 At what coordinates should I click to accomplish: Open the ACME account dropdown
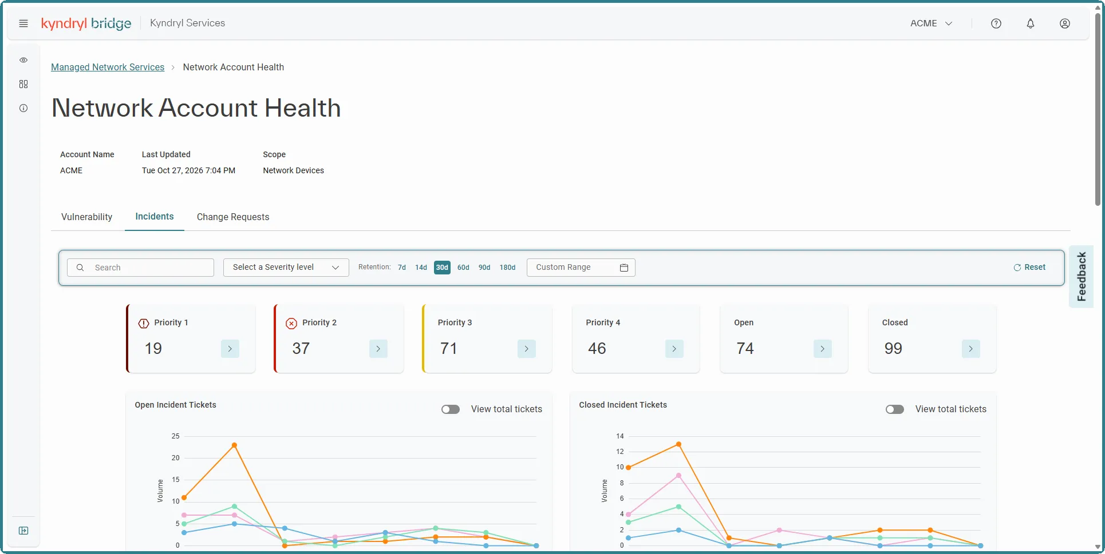click(932, 23)
